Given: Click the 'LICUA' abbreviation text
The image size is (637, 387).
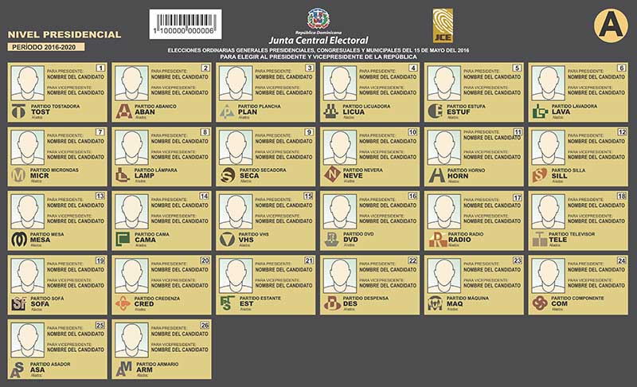Looking at the screenshot, I should point(354,112).
